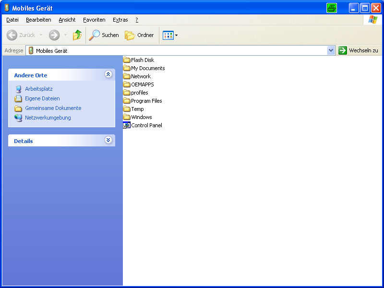Open the Datei menu
Image resolution: width=384 pixels, height=288 pixels.
click(12, 20)
